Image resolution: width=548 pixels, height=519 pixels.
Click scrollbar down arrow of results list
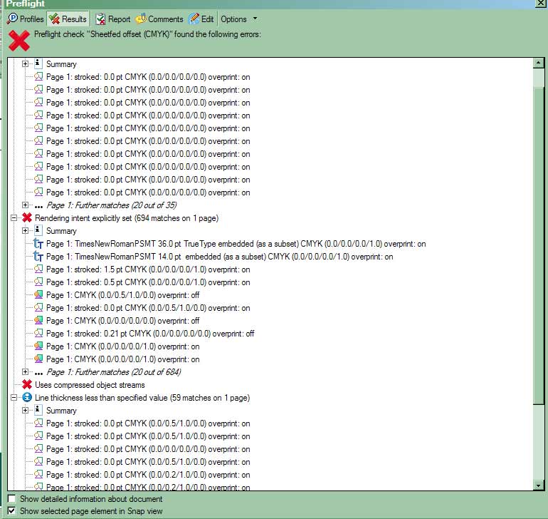click(539, 485)
